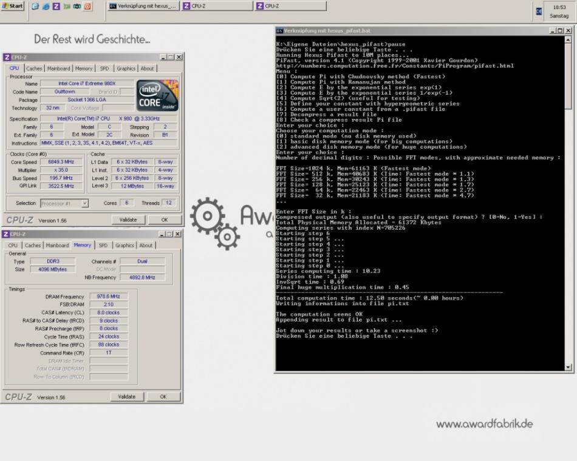Activate CPU-Z taskbar button beside Verknüpfung button
The image size is (577, 461).
click(x=217, y=6)
